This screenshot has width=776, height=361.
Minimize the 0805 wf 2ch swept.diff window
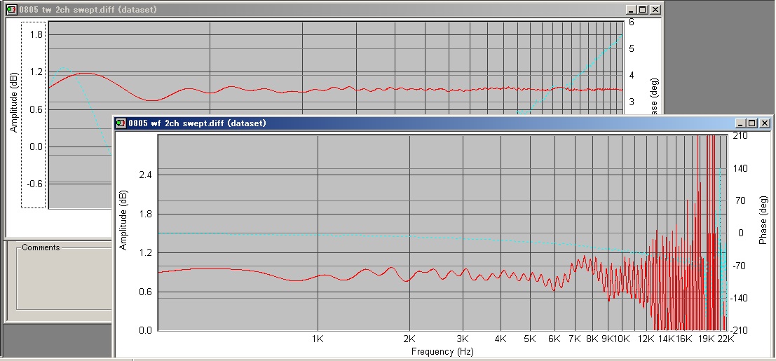click(740, 123)
